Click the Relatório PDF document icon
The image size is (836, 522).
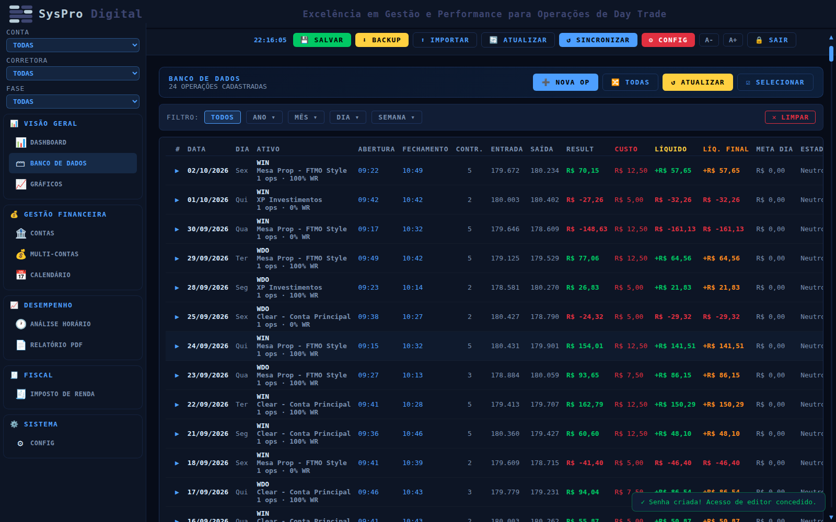click(x=21, y=345)
